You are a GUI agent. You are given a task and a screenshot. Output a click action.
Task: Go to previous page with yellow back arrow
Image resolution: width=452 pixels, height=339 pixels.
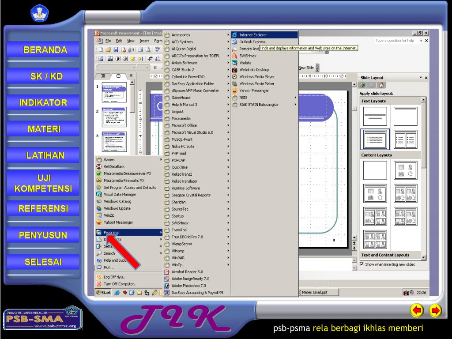(x=417, y=311)
